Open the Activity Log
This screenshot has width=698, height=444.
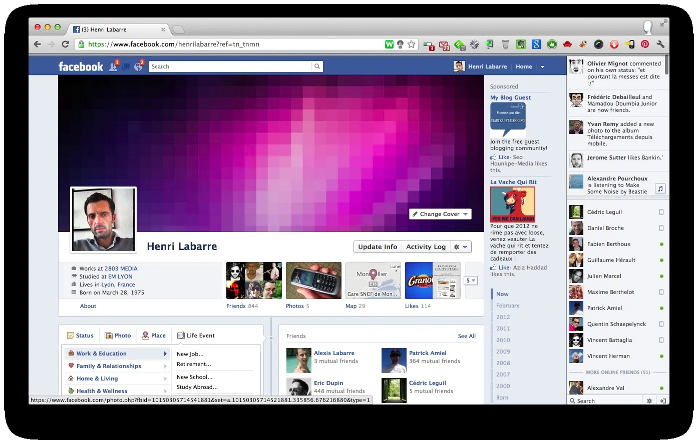(x=426, y=247)
